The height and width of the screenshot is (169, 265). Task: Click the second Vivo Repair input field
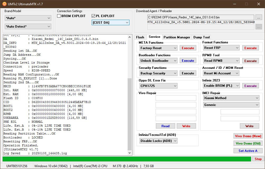[176, 105]
